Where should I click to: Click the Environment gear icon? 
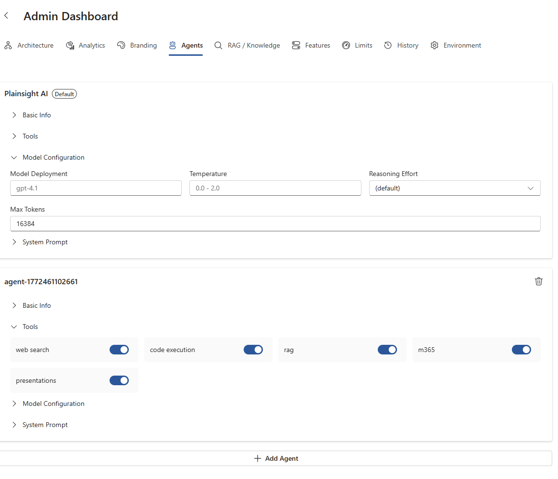pyautogui.click(x=434, y=45)
